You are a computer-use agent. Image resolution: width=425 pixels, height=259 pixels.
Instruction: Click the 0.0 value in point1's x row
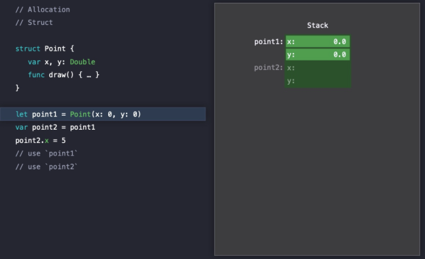(340, 42)
